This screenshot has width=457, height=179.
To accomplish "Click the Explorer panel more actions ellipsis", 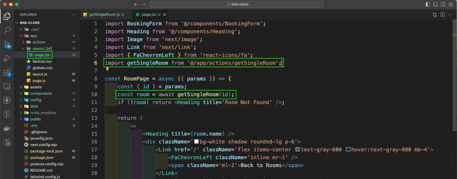I will [73, 15].
